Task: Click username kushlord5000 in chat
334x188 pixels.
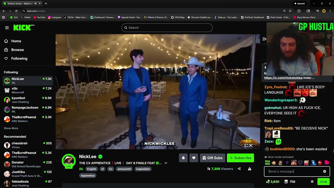Action: point(282,149)
